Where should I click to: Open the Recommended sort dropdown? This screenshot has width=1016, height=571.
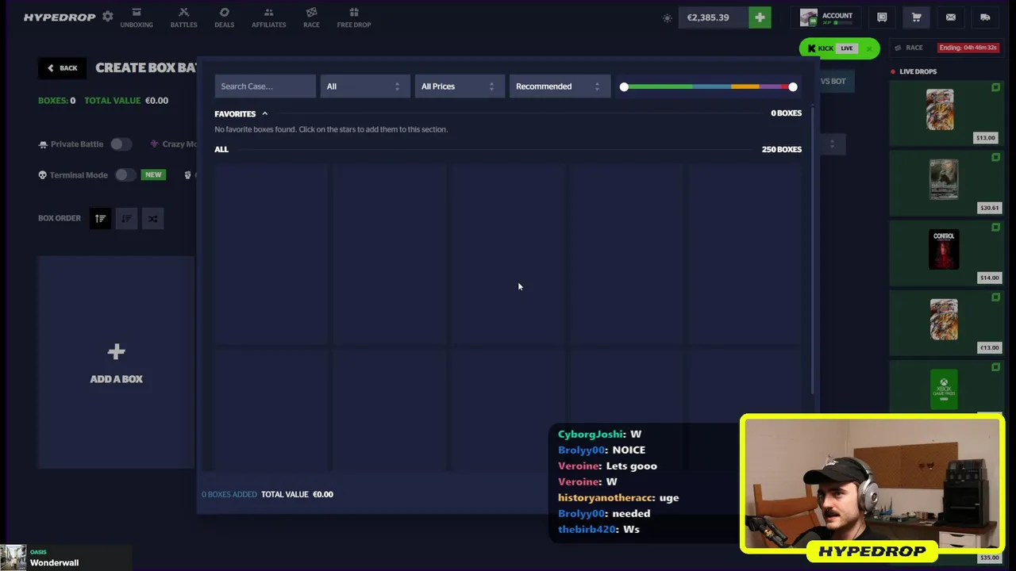[560, 86]
